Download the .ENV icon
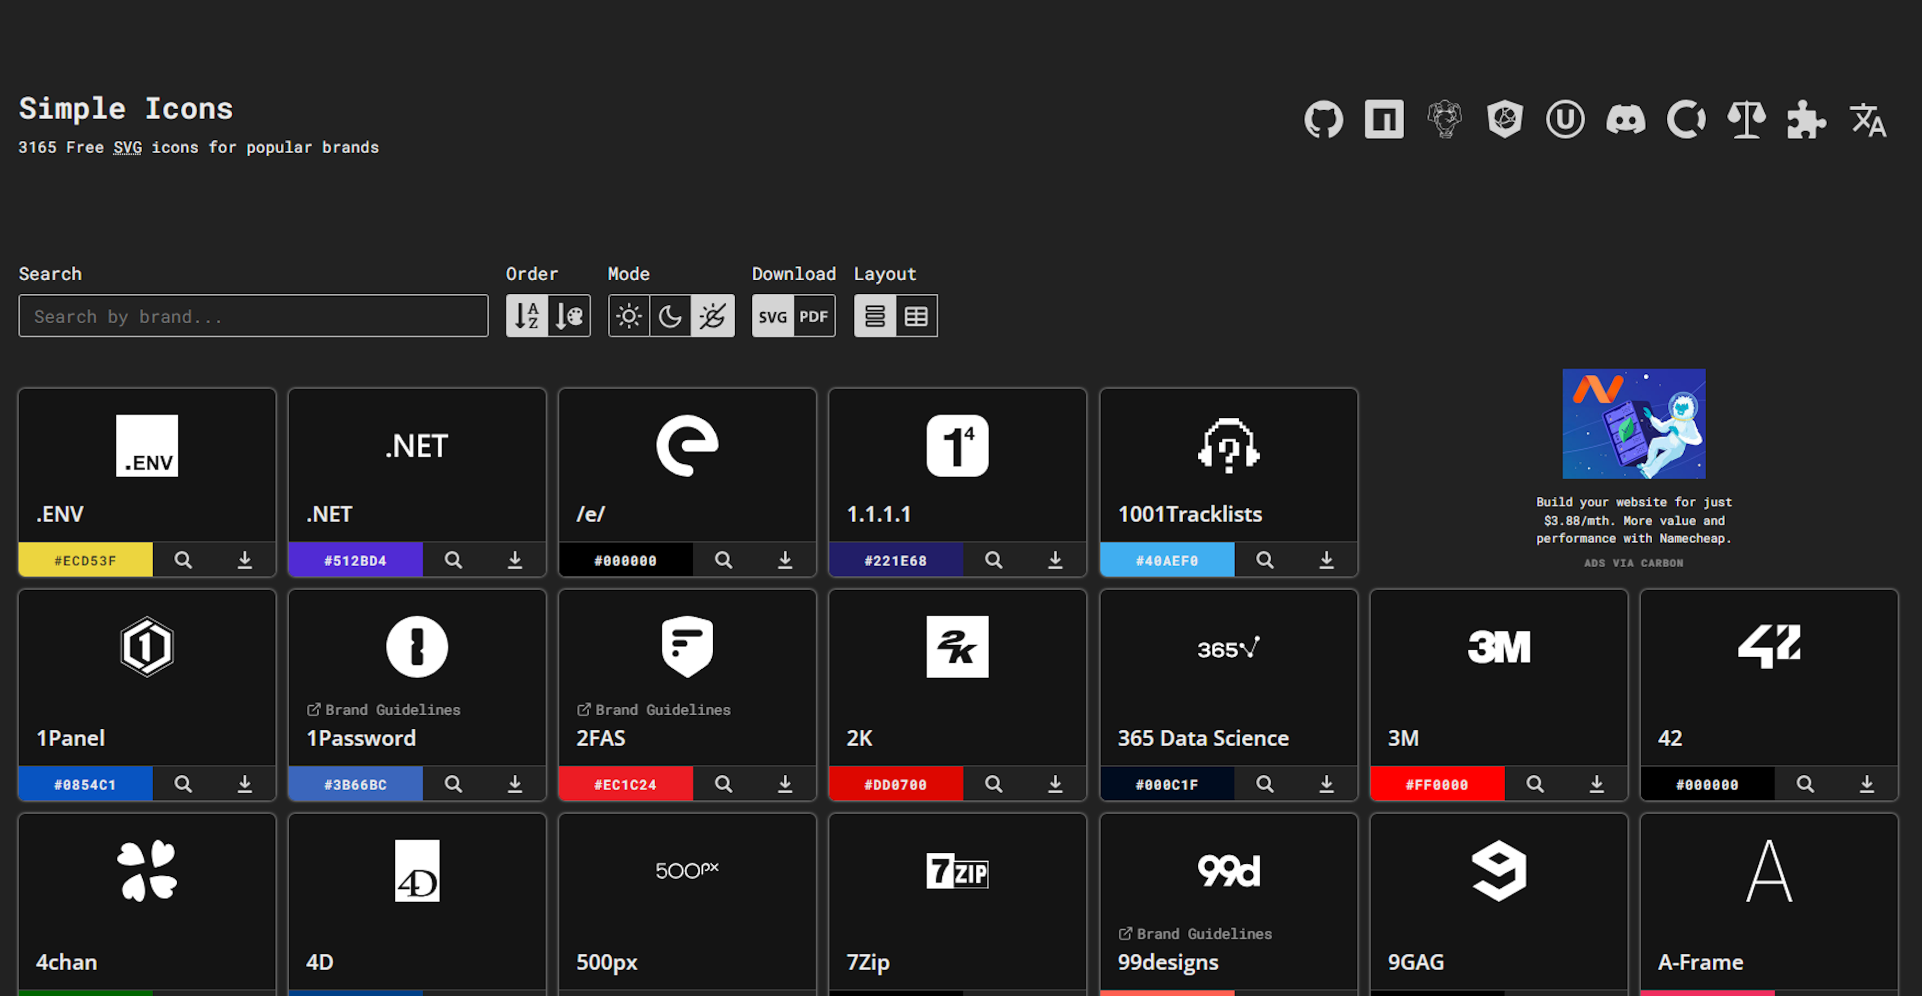1922x996 pixels. (245, 560)
